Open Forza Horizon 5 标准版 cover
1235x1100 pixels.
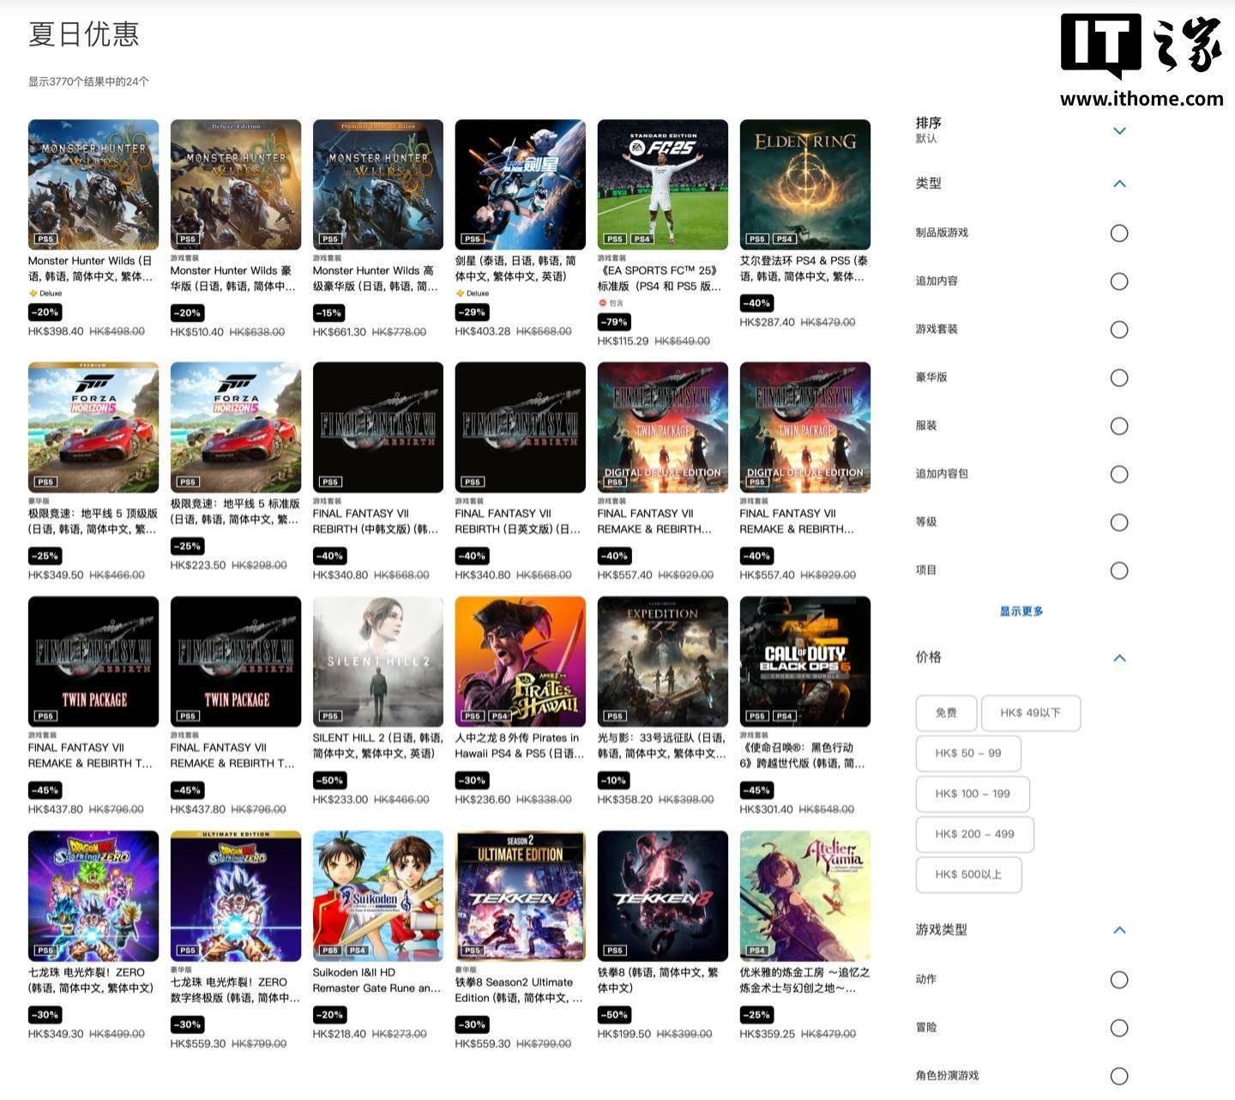pyautogui.click(x=236, y=427)
